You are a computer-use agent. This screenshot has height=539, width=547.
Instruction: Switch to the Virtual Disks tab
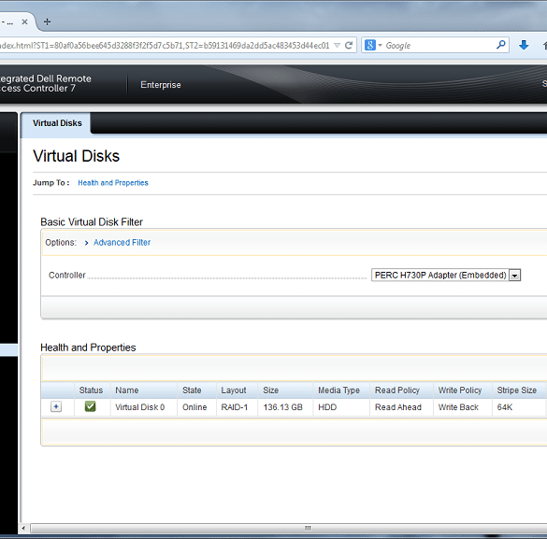click(x=57, y=123)
